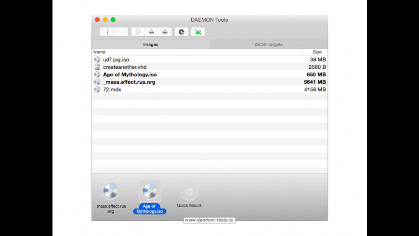Screen dimensions: 419x236
Task: Click disc icon beside Age of Mythology.iso row
Action: pyautogui.click(x=97, y=74)
